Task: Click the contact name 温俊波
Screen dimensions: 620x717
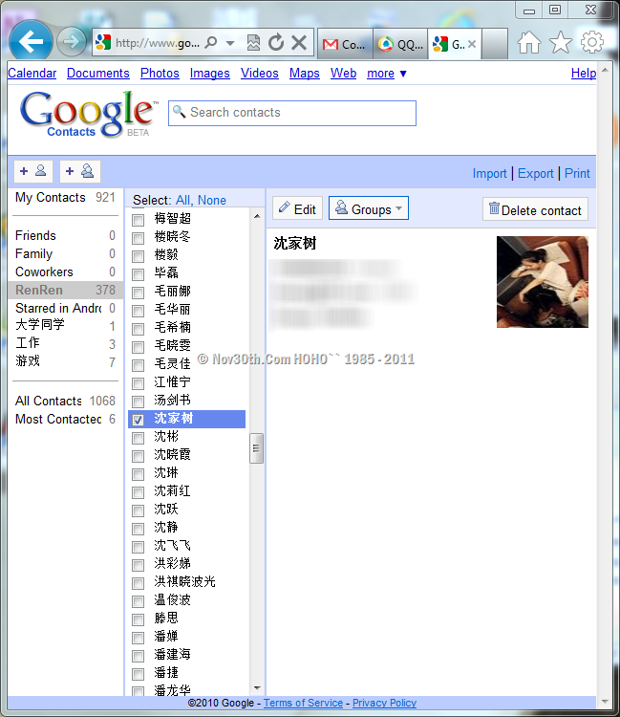Action: click(172, 599)
